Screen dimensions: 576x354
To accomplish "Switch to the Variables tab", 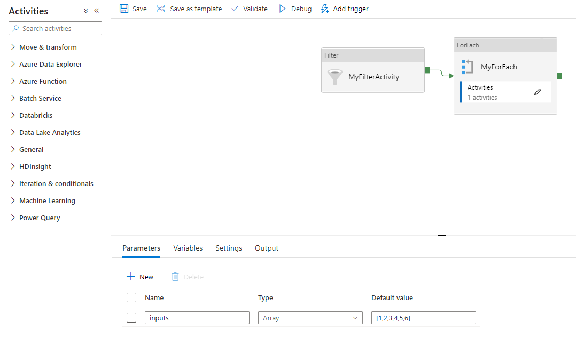I will coord(188,248).
